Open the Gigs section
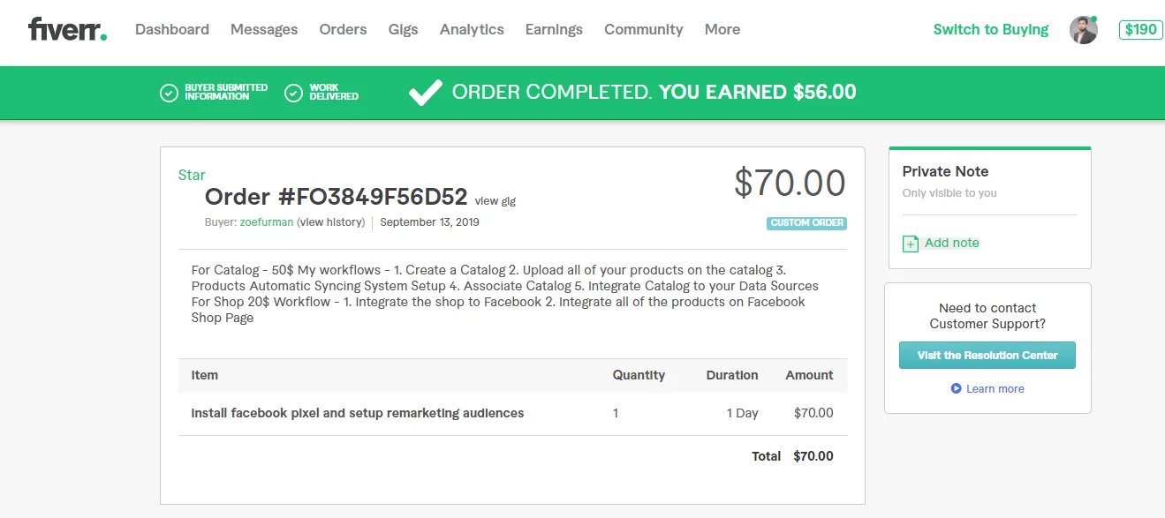The width and height of the screenshot is (1165, 518). click(403, 30)
